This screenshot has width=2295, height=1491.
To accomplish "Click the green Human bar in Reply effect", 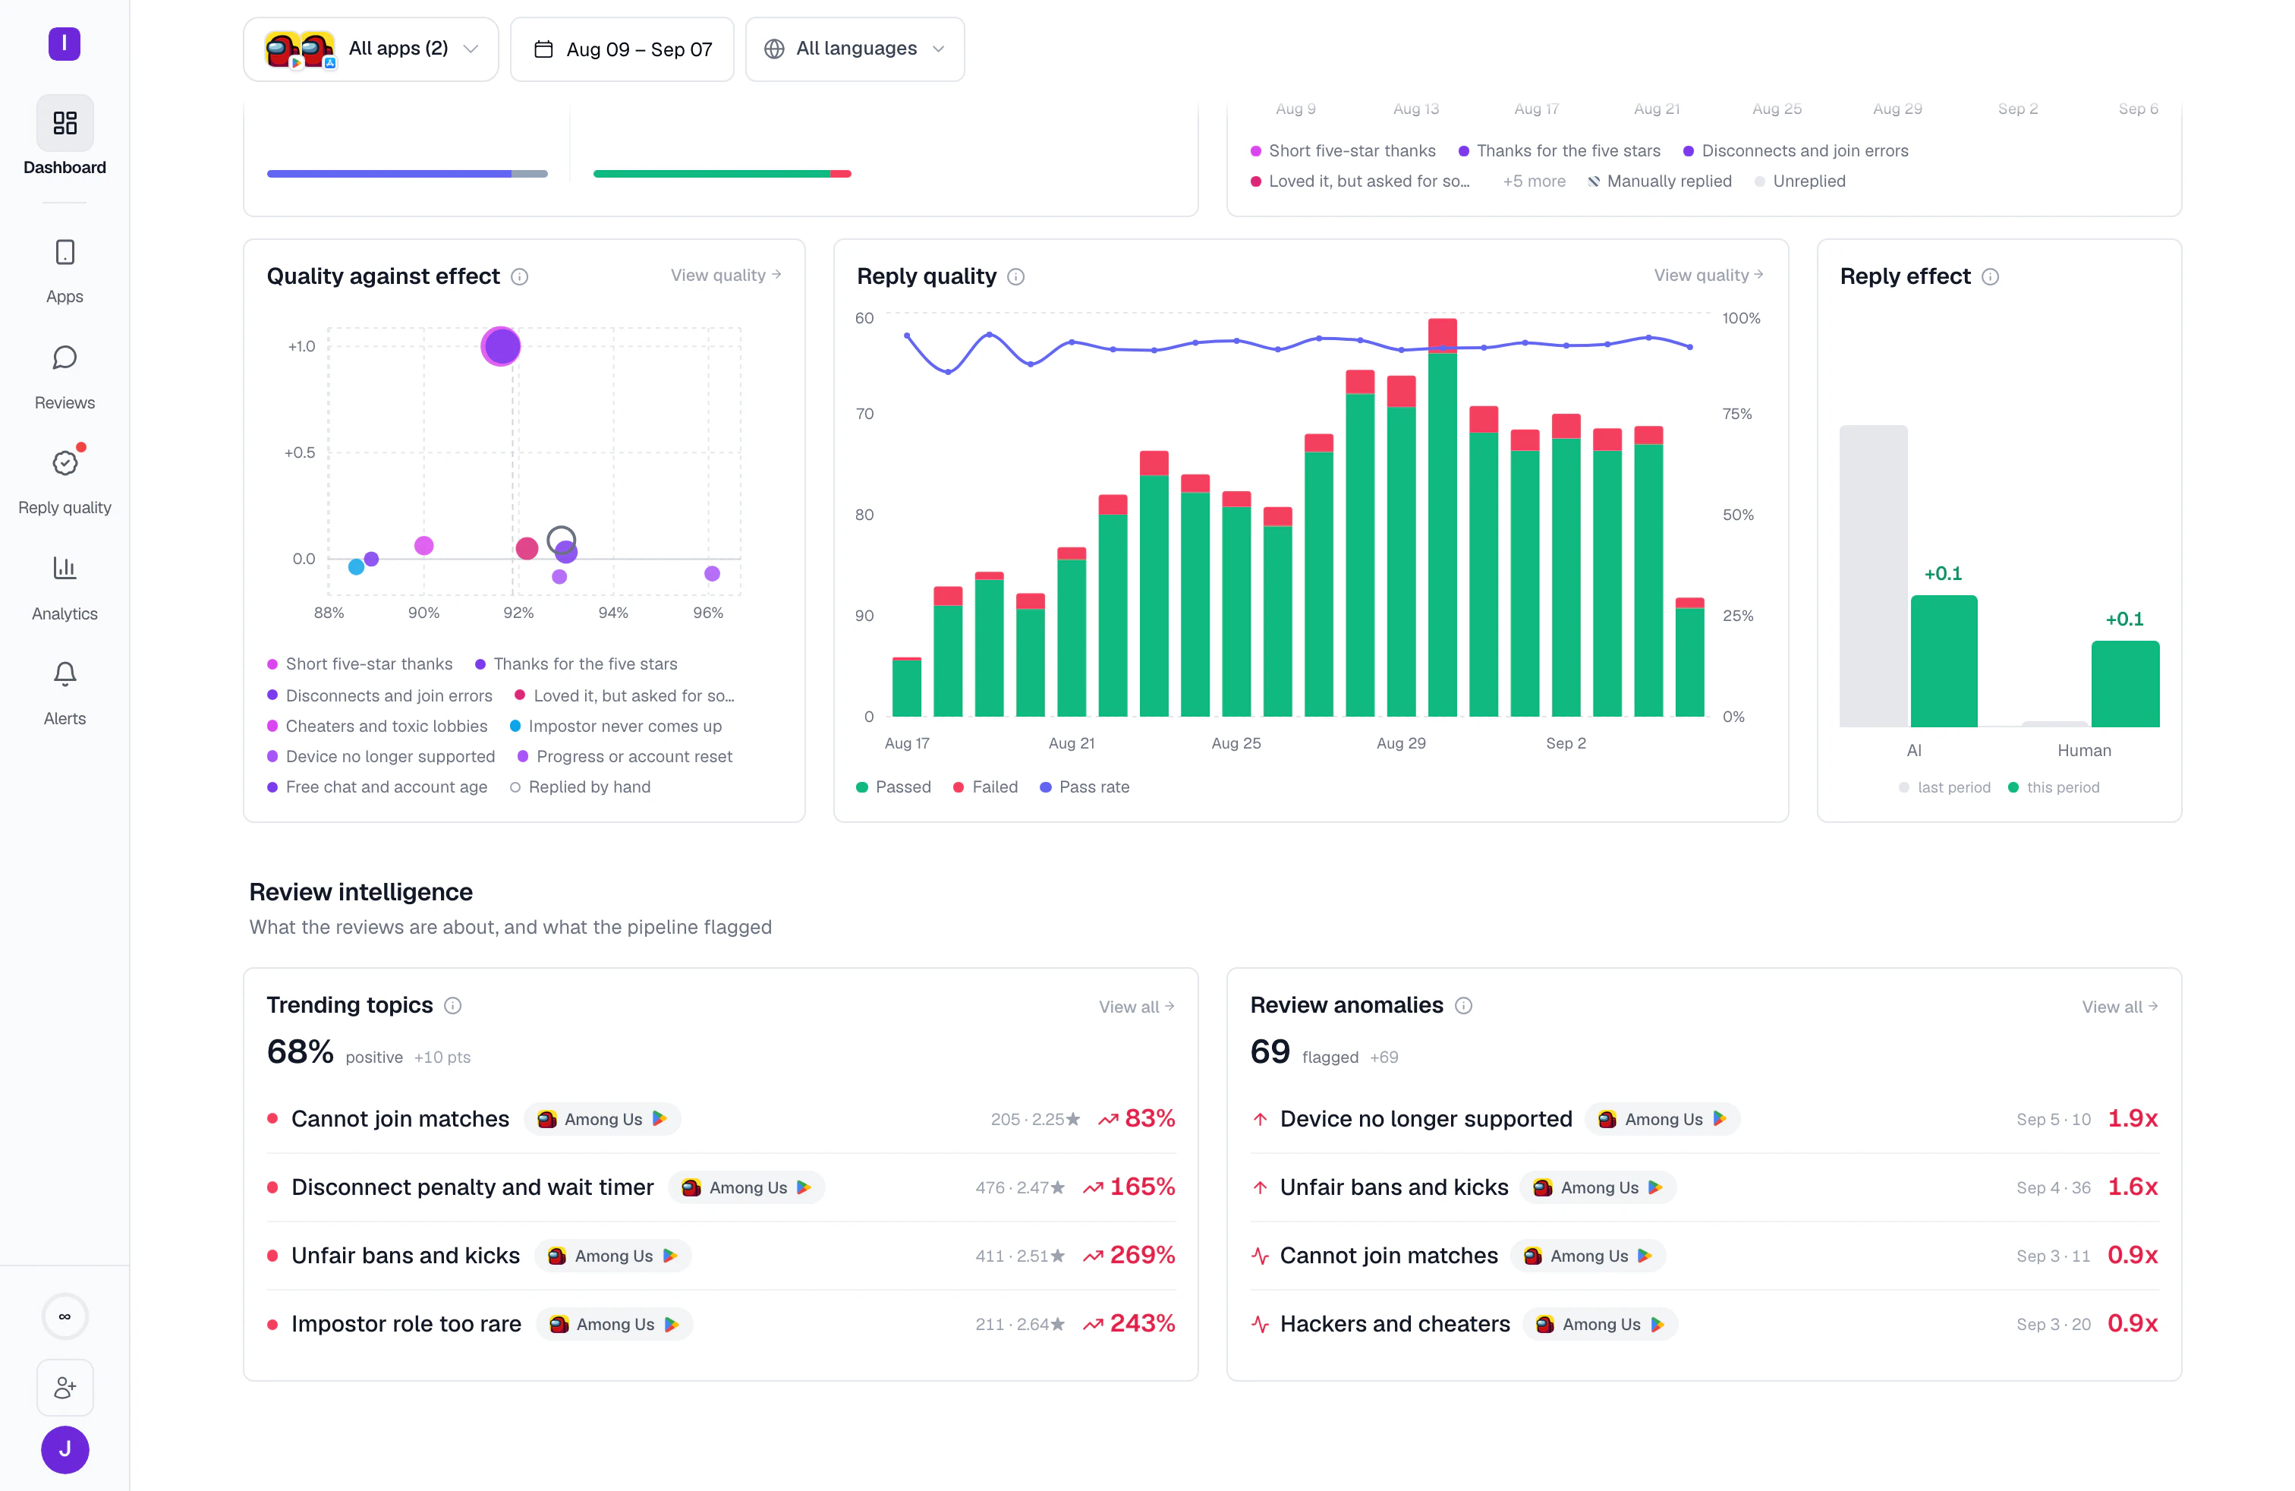I will click(x=2125, y=684).
